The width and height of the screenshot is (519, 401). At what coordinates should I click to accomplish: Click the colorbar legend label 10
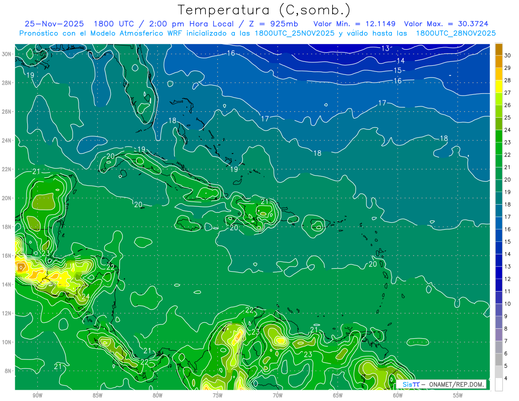click(508, 304)
